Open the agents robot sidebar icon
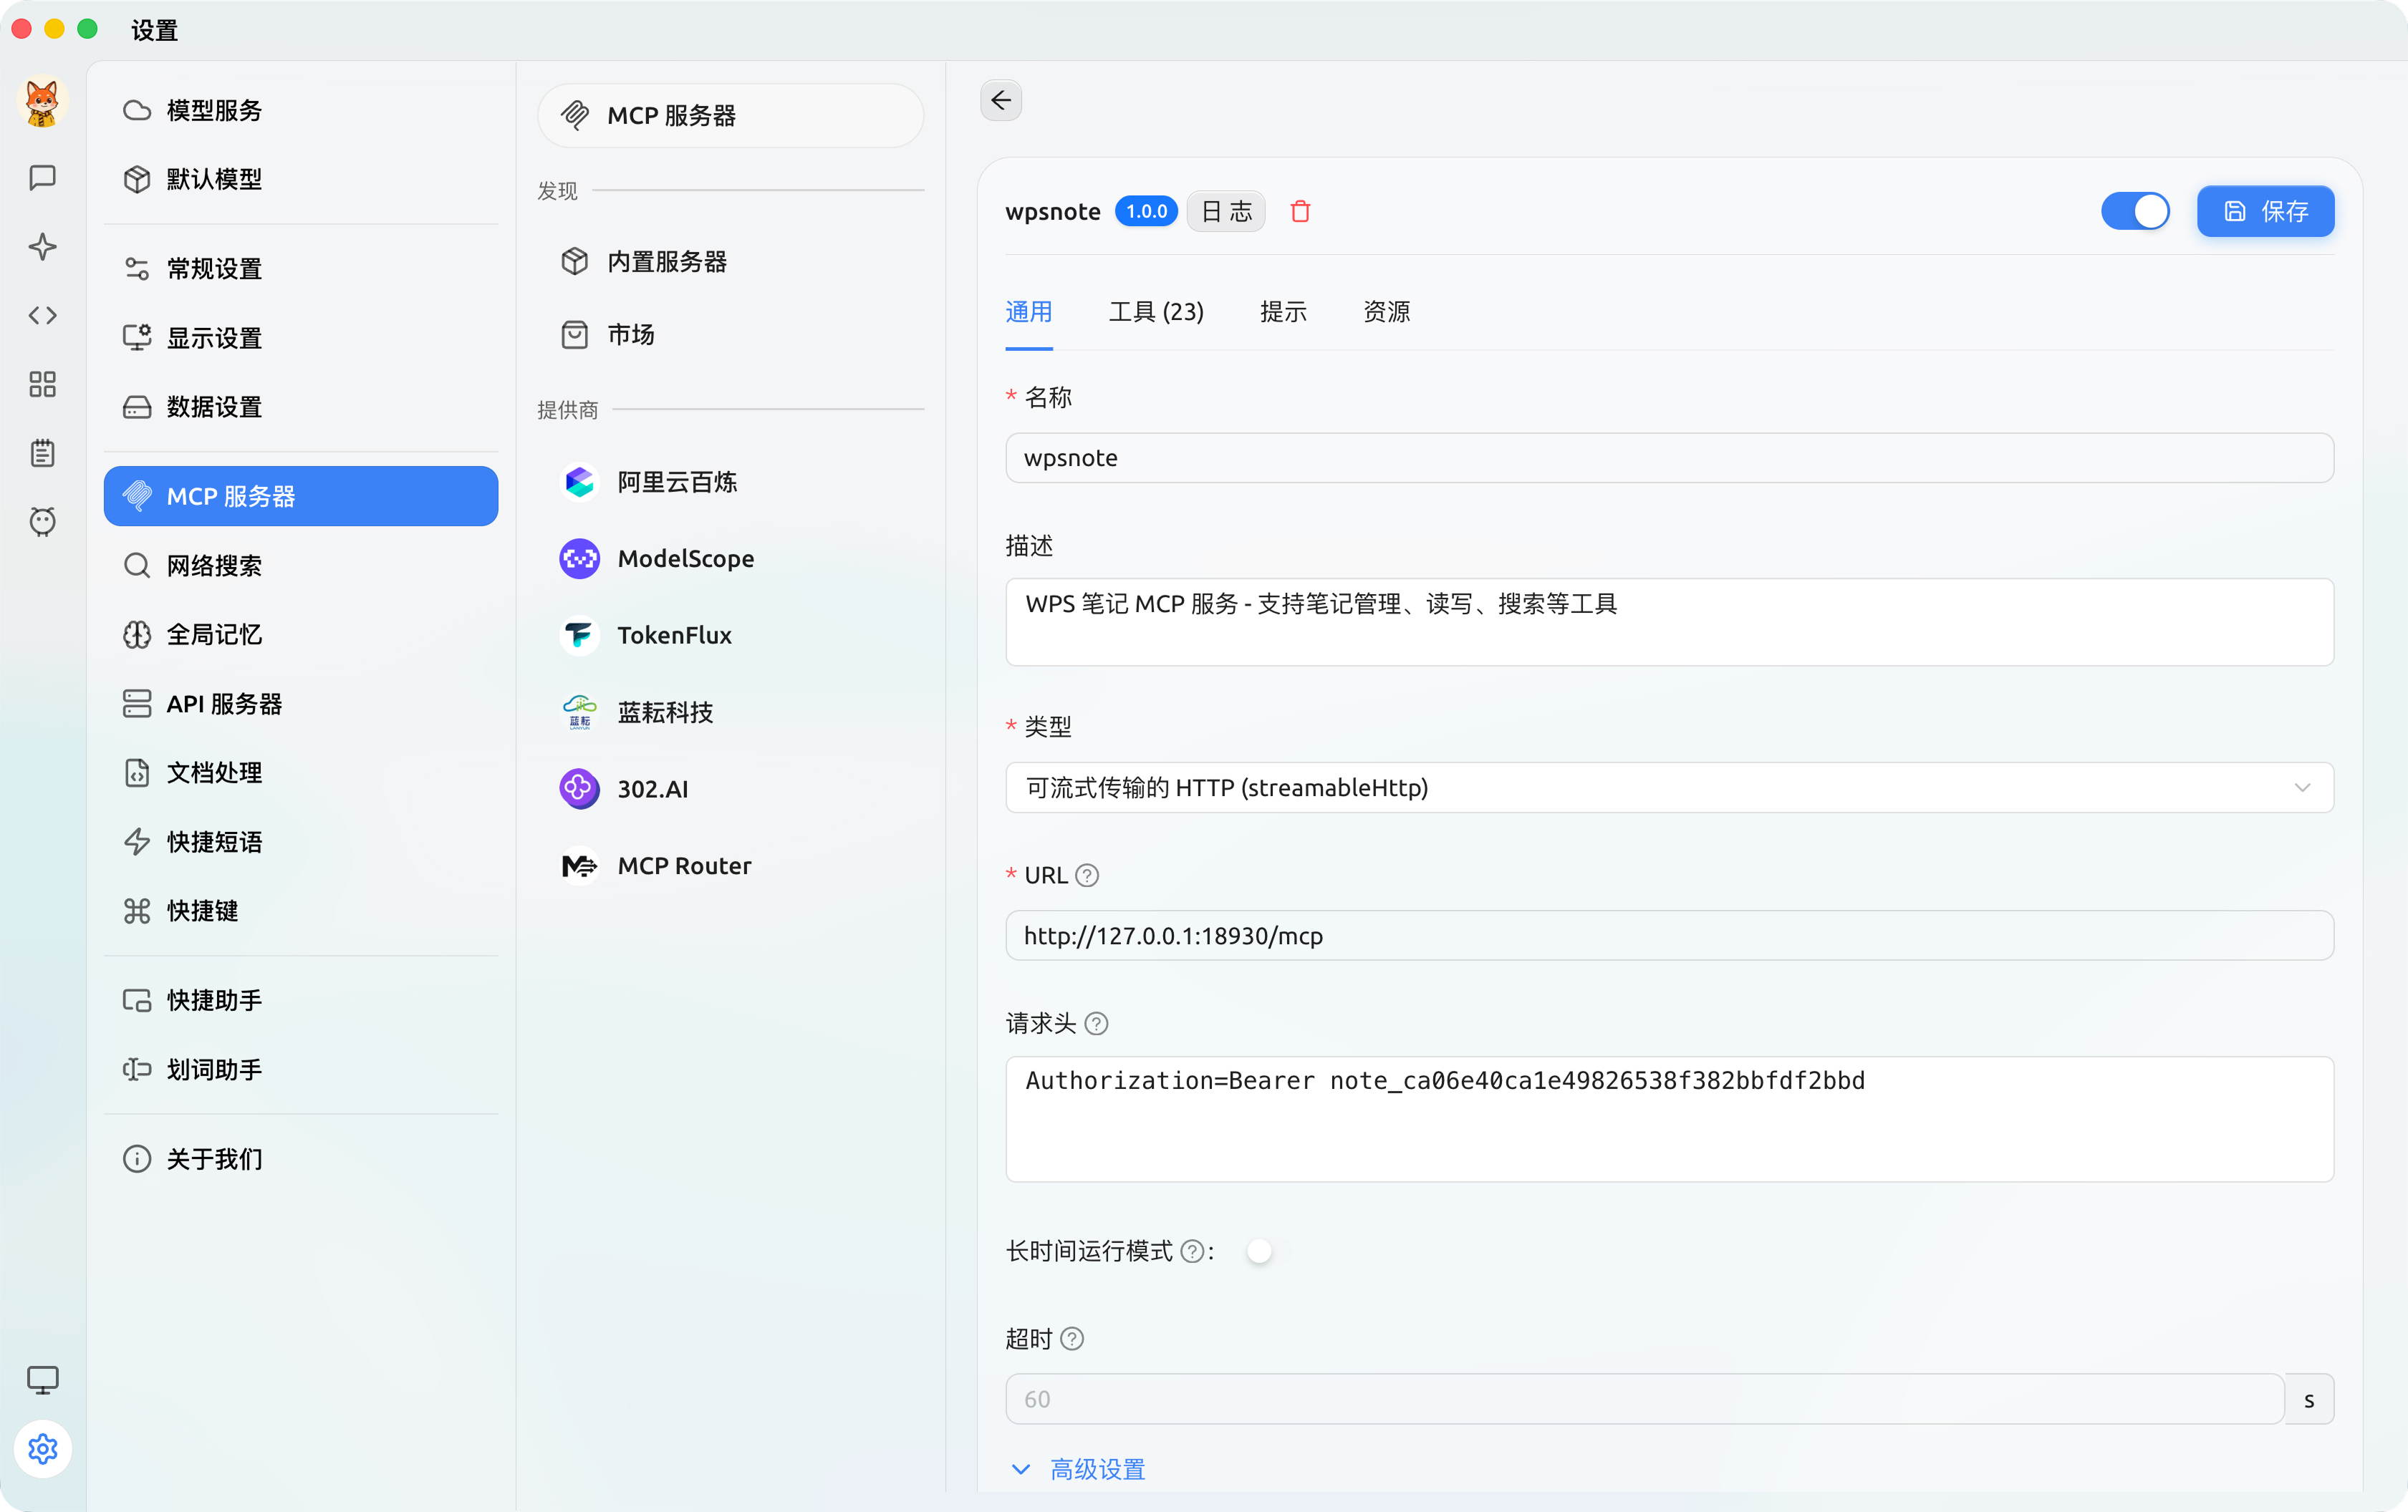 click(x=43, y=520)
